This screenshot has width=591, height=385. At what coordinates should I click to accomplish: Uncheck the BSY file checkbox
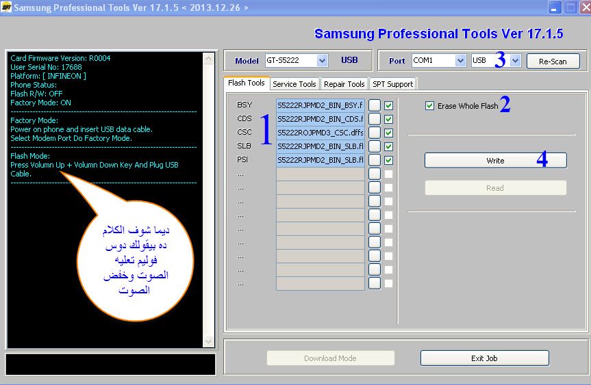tap(388, 106)
